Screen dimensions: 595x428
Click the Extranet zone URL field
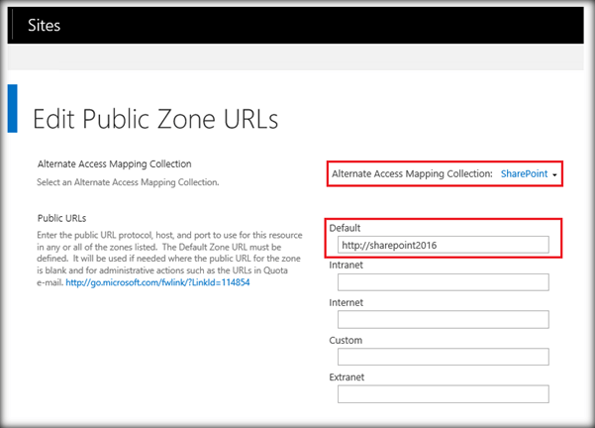tap(444, 394)
